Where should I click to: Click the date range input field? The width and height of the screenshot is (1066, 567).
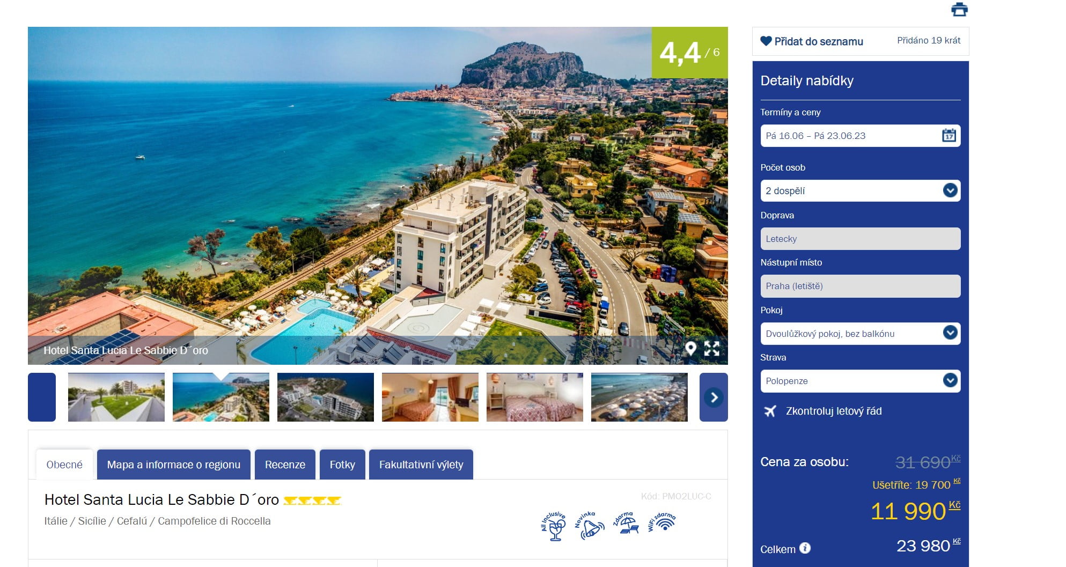860,136
